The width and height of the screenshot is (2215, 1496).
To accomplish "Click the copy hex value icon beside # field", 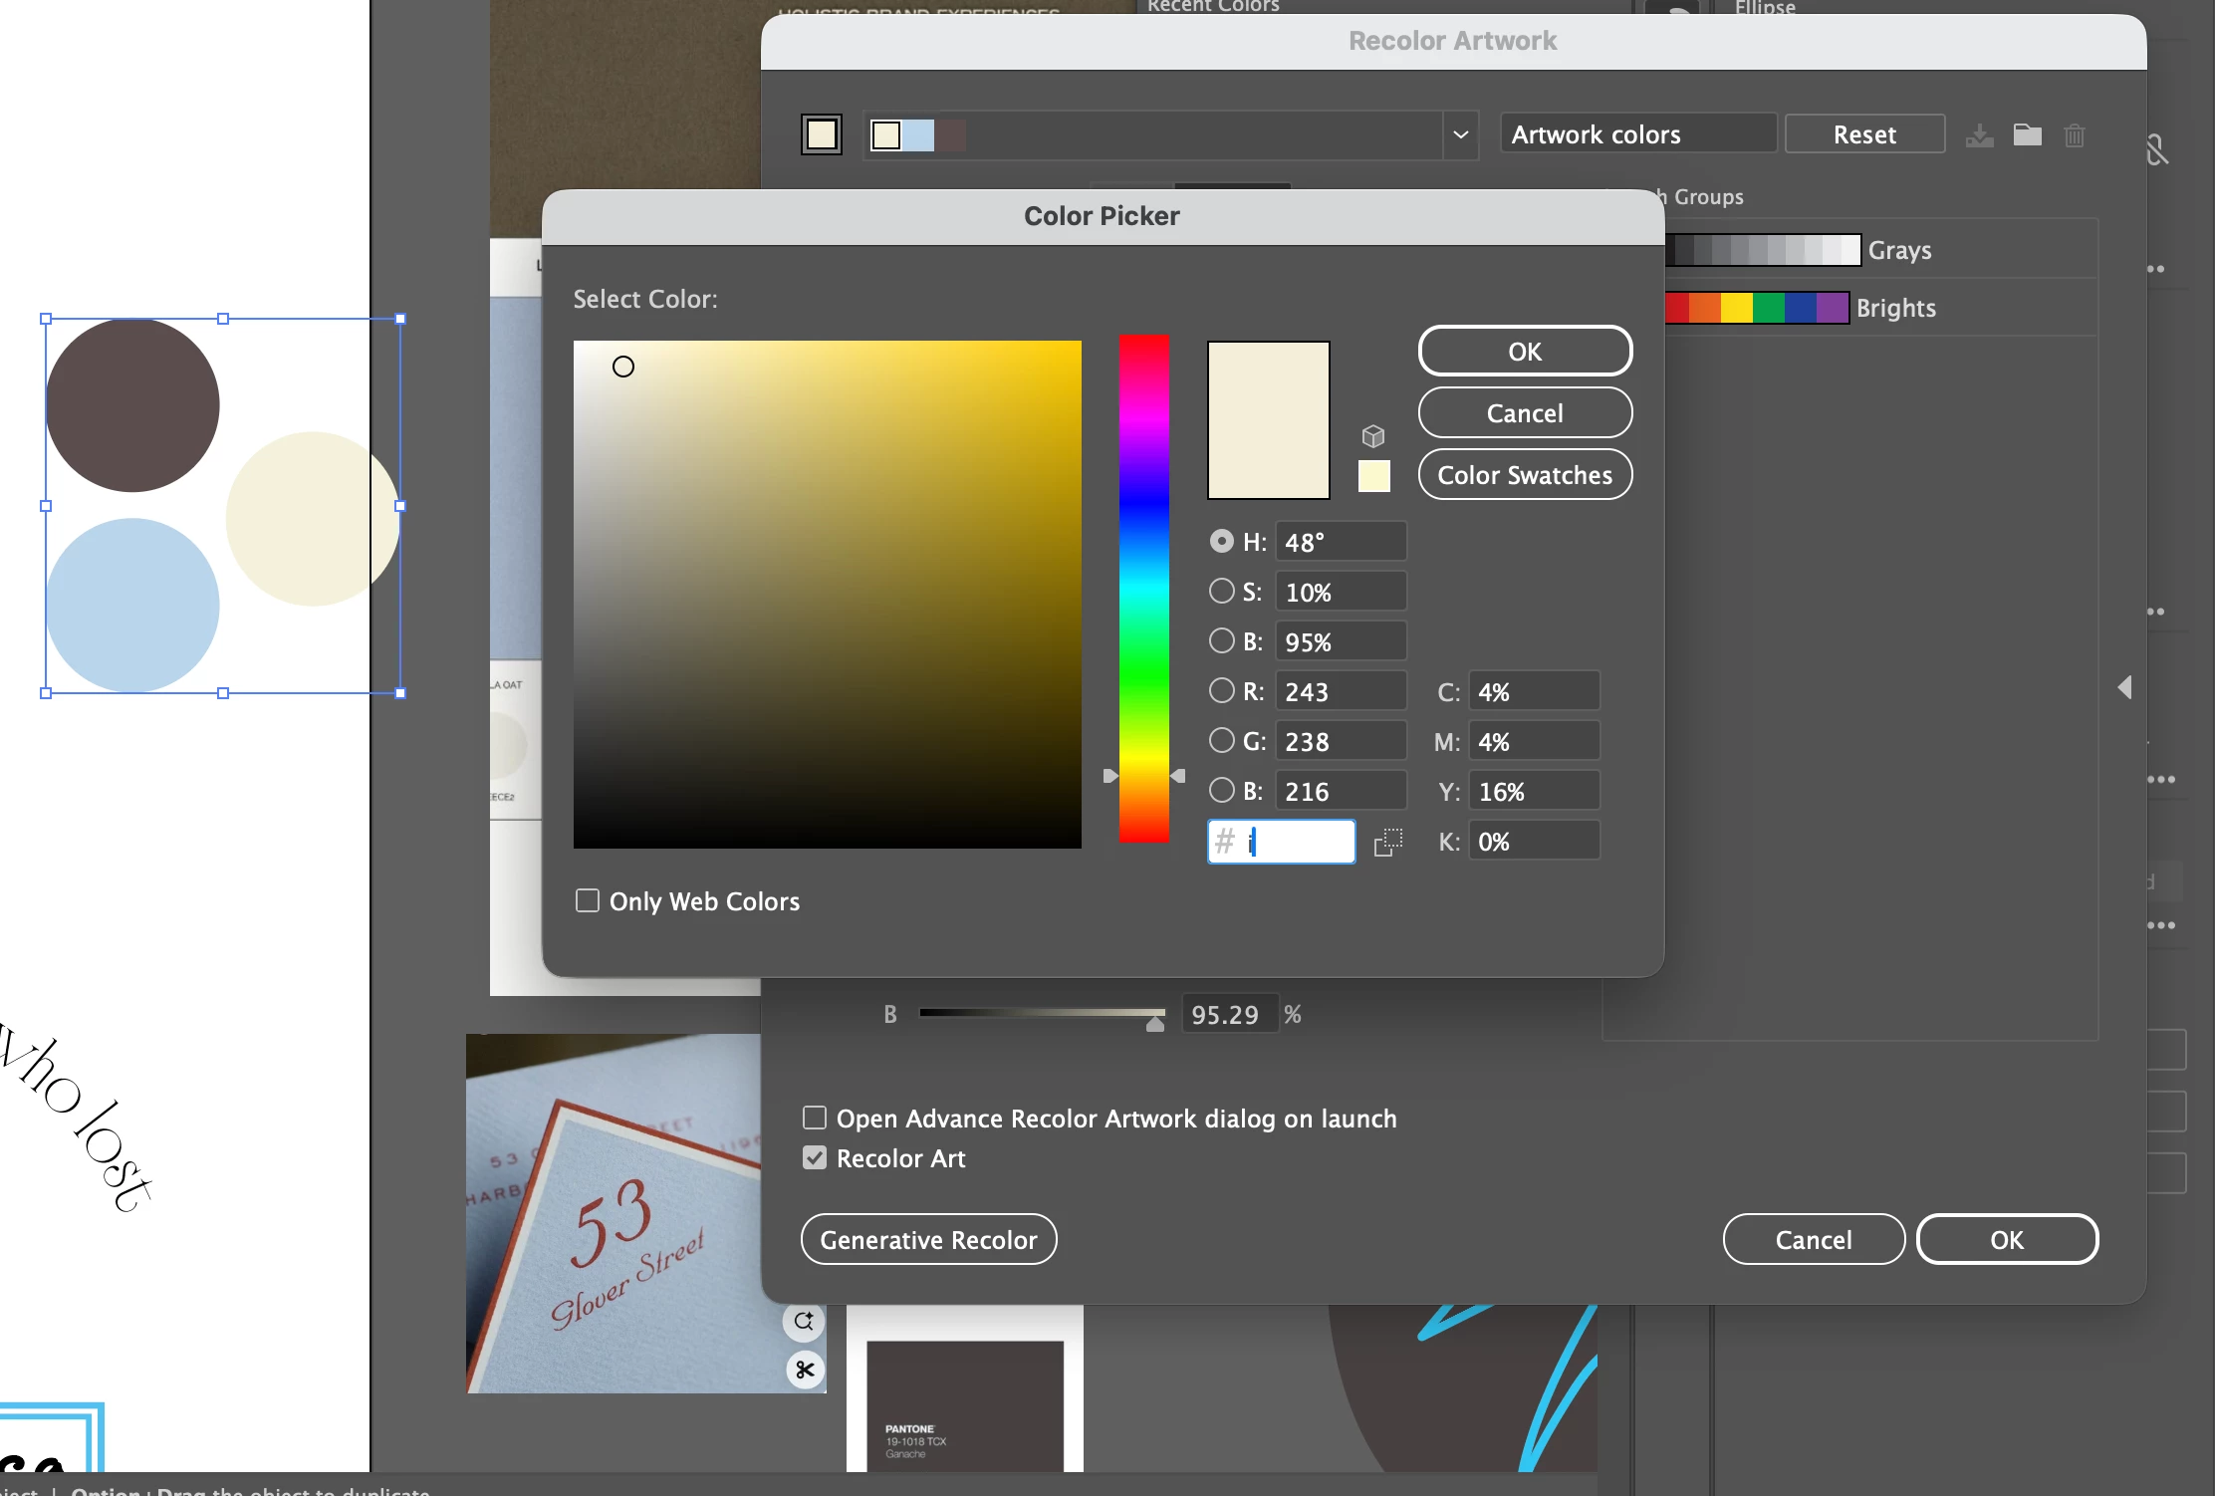I will [x=1387, y=843].
